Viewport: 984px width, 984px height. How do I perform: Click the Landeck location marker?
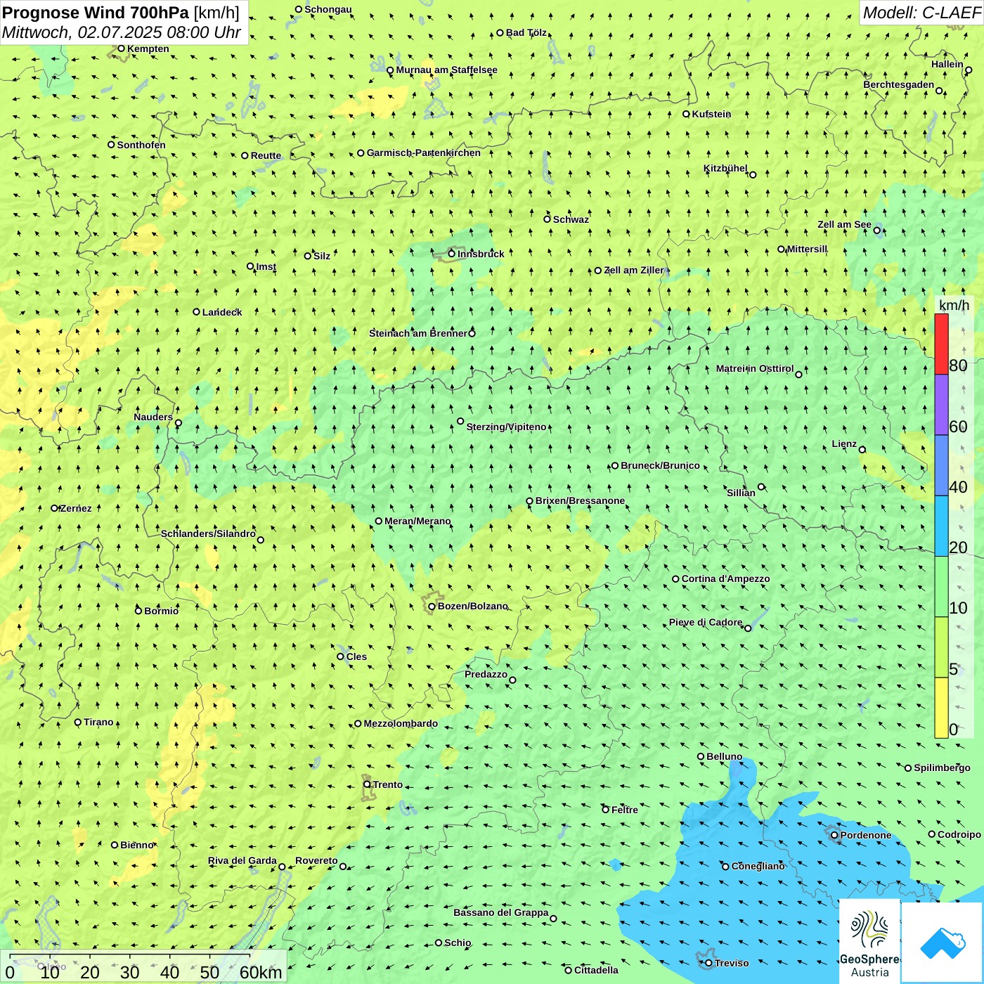tap(196, 312)
